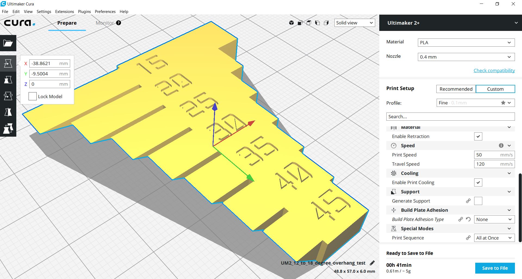The image size is (522, 279).
Task: Switch Print Setup to Recommended mode
Action: pyautogui.click(x=456, y=89)
